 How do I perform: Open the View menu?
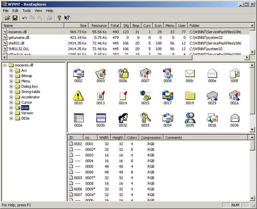[x=39, y=11]
